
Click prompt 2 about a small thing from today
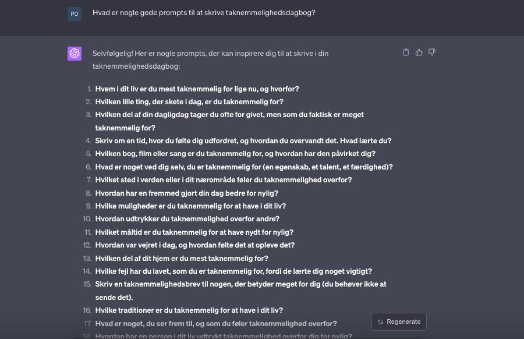click(x=187, y=101)
